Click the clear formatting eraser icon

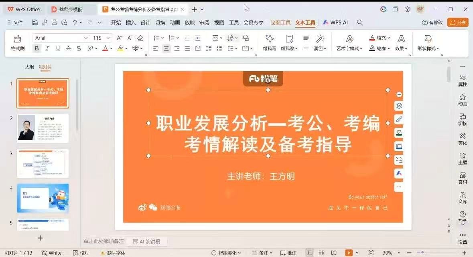140,38
